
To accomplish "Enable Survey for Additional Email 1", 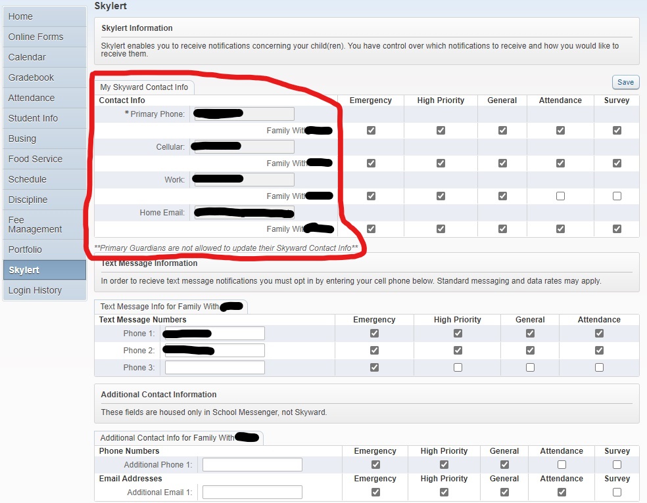I will (617, 492).
